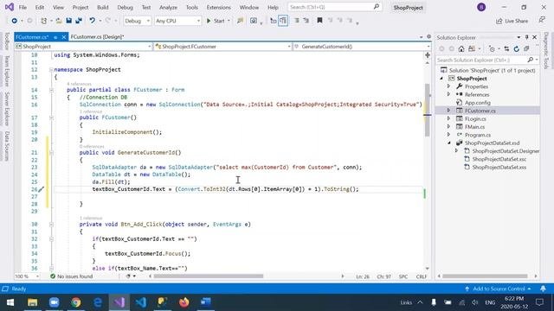Viewport: 554px width, 311px height.
Task: Click the Solution Explorer search magnifier icon
Action: [531, 60]
